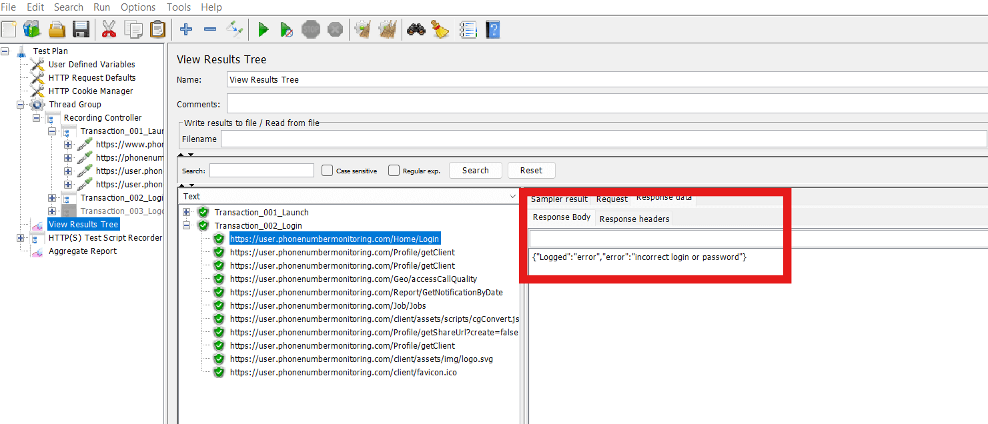Open the Options menu
988x424 pixels.
click(x=138, y=7)
